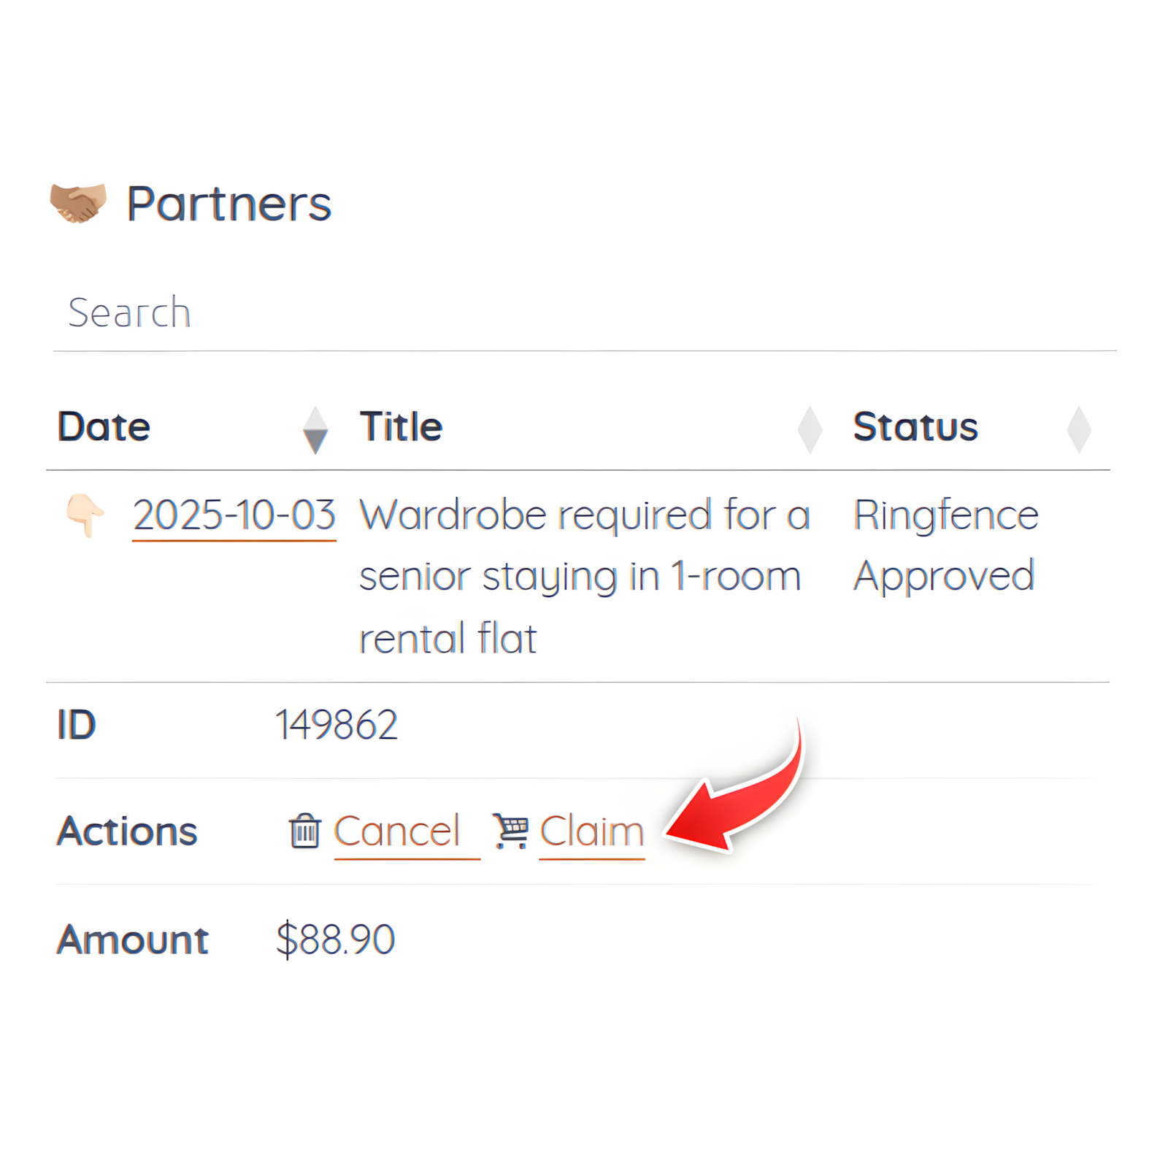Click the Partners heading
The image size is (1168, 1168).
(229, 204)
